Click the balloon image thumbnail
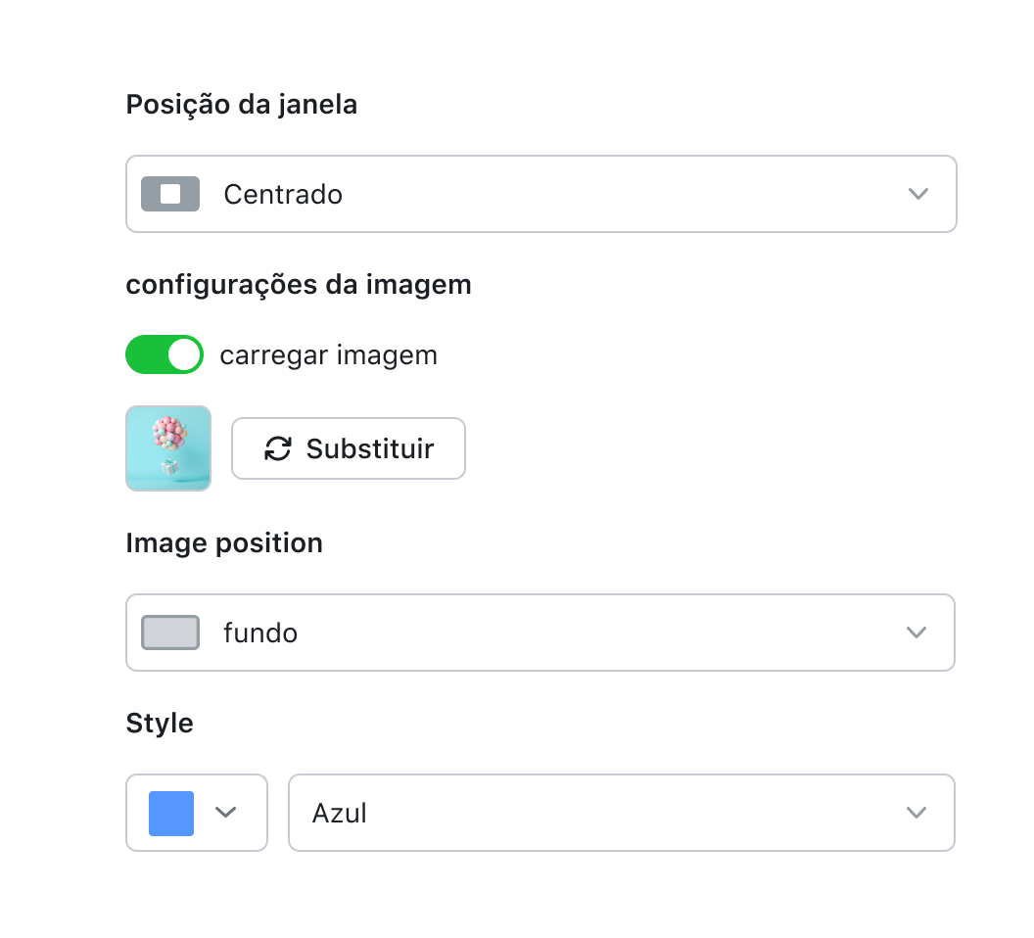Image resolution: width=1034 pixels, height=938 pixels. 168,448
